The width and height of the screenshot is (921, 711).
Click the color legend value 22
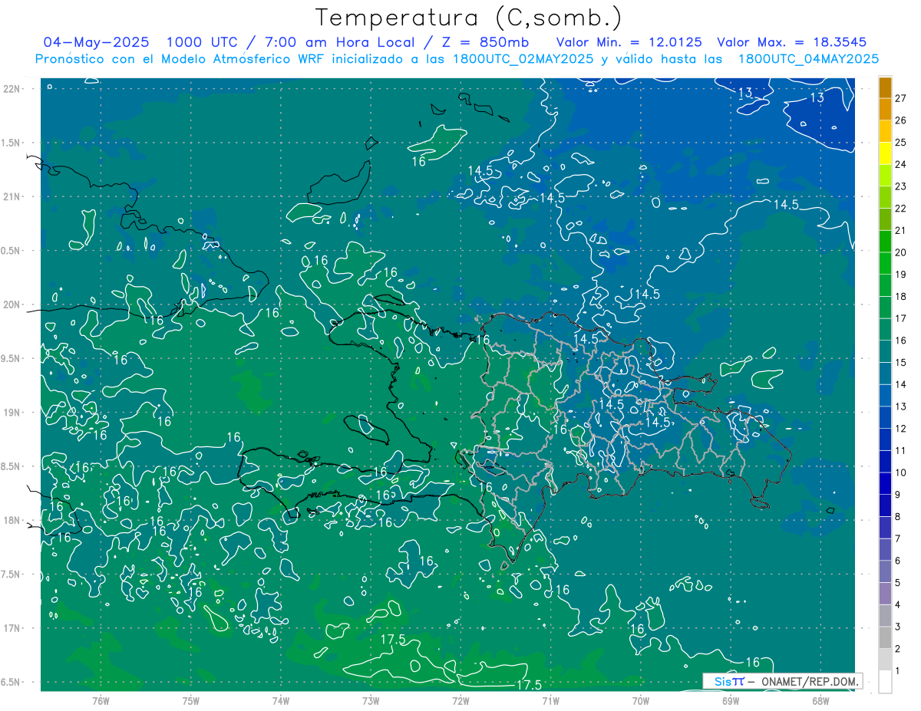pos(901,209)
